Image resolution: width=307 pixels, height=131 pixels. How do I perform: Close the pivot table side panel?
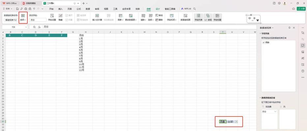click(294, 28)
